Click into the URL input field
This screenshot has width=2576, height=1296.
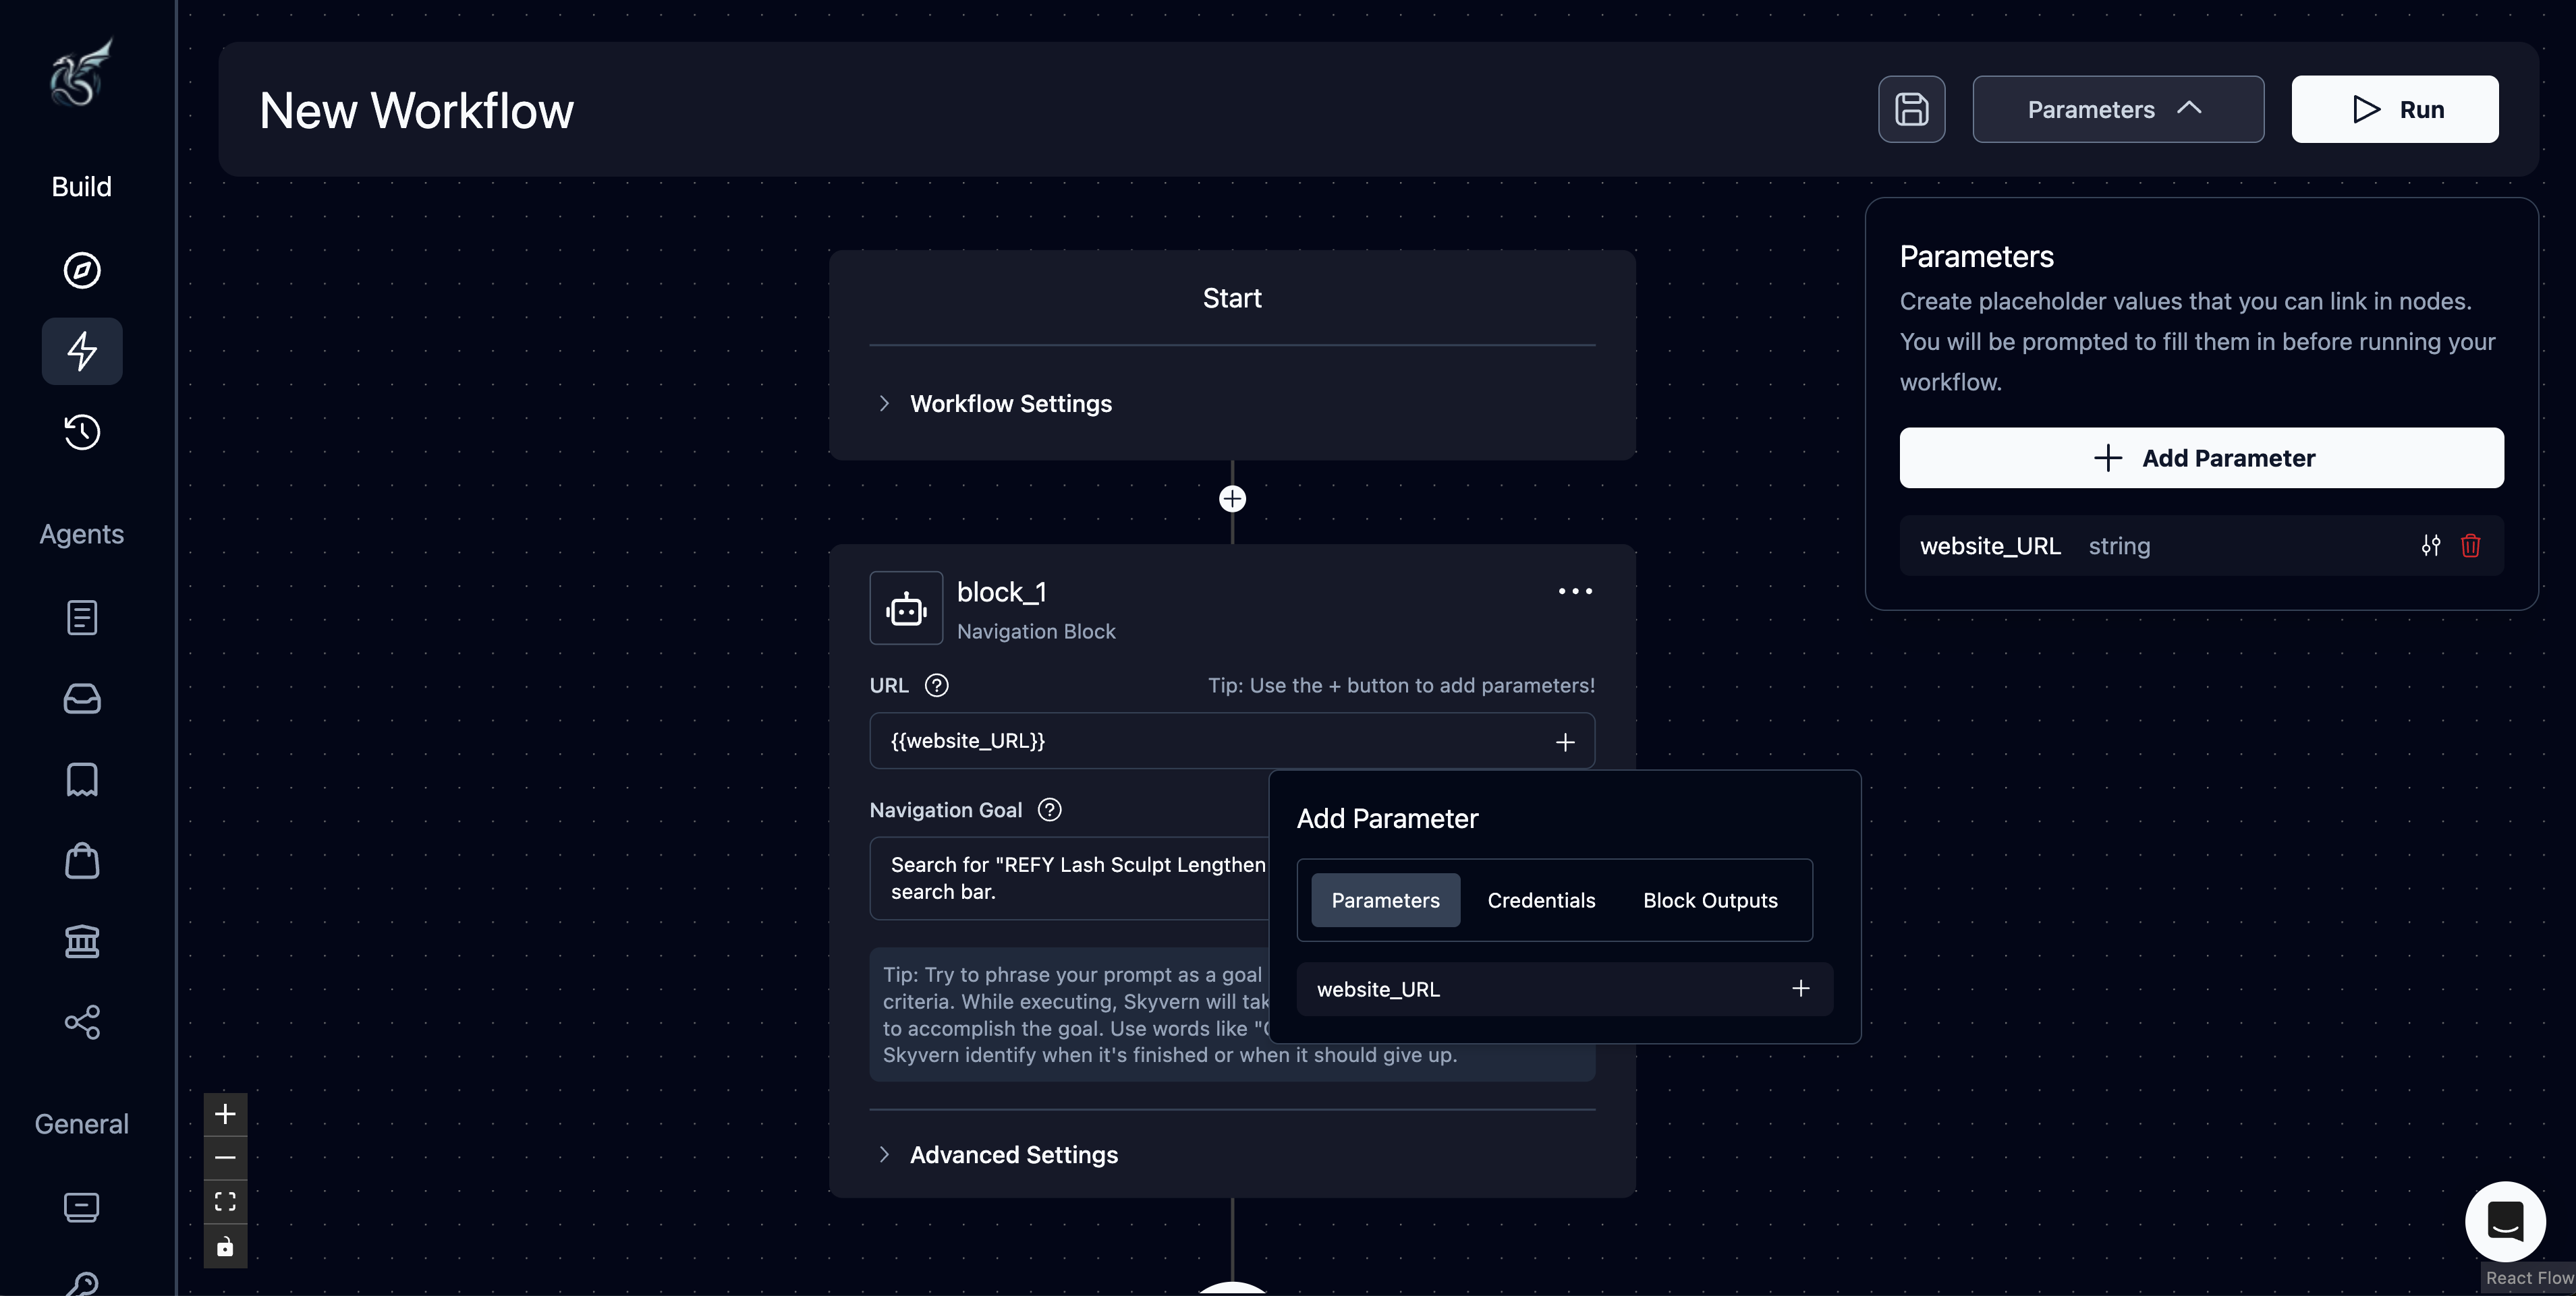tap(1200, 740)
